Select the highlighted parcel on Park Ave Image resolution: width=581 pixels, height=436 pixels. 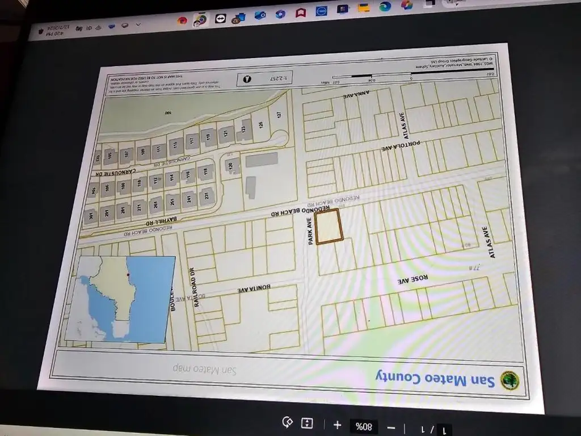[329, 227]
